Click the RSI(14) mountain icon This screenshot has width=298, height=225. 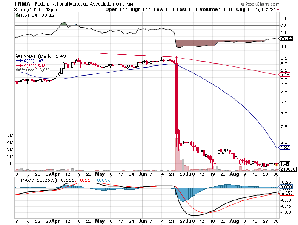point(17,15)
